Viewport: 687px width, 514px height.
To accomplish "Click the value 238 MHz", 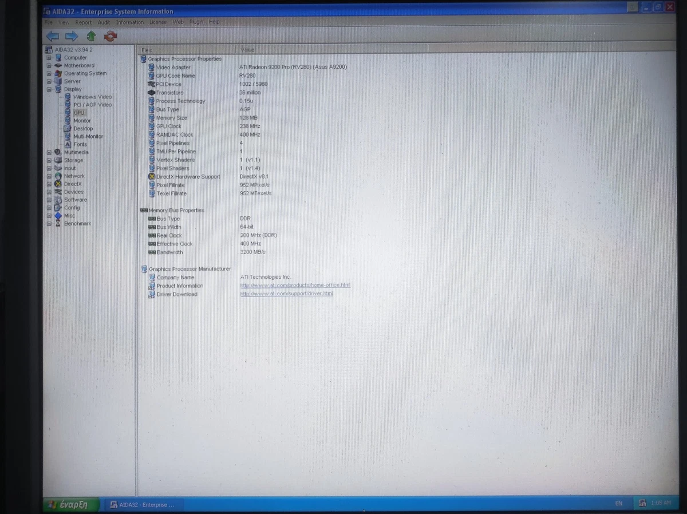I will click(250, 126).
